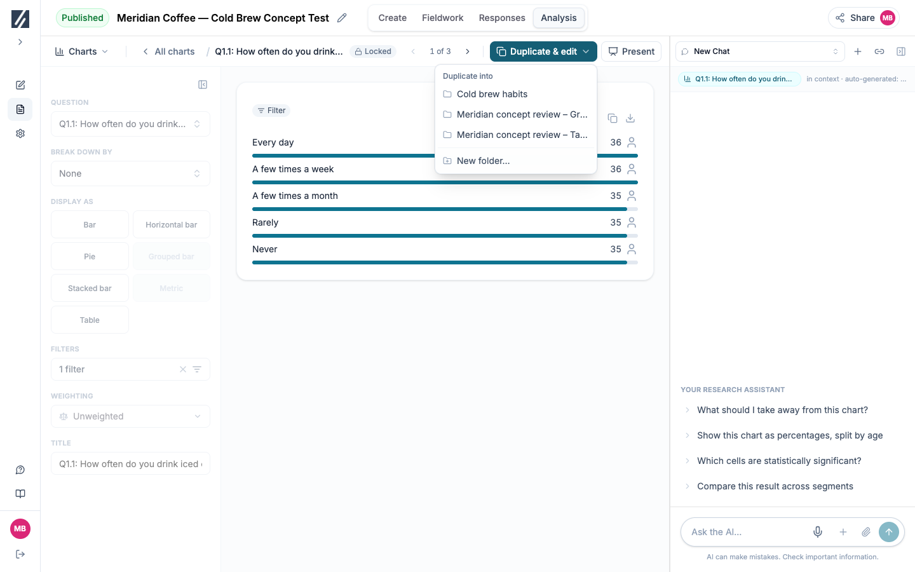Select Table display type
Screen dimensions: 915x572
tap(90, 320)
